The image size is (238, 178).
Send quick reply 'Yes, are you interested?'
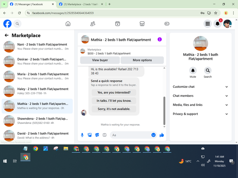(114, 93)
